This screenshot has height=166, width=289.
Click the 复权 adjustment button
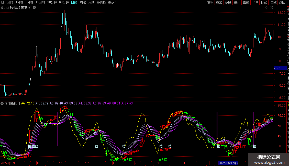(x=210, y=3)
